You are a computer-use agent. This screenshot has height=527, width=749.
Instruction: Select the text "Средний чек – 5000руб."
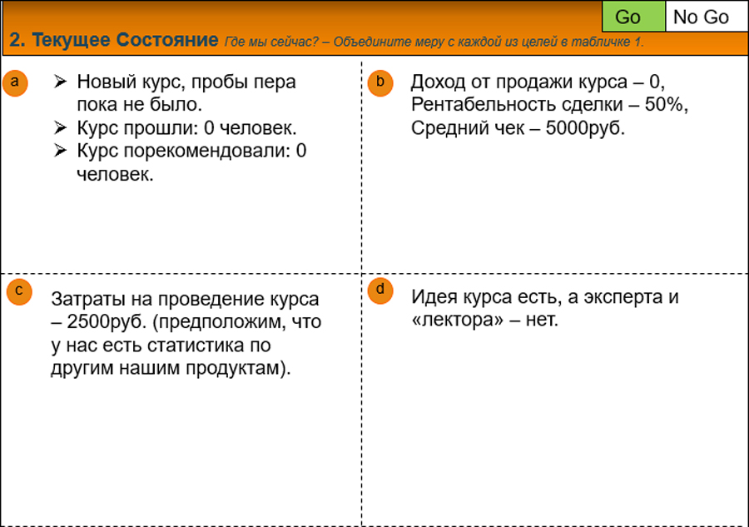(x=518, y=129)
